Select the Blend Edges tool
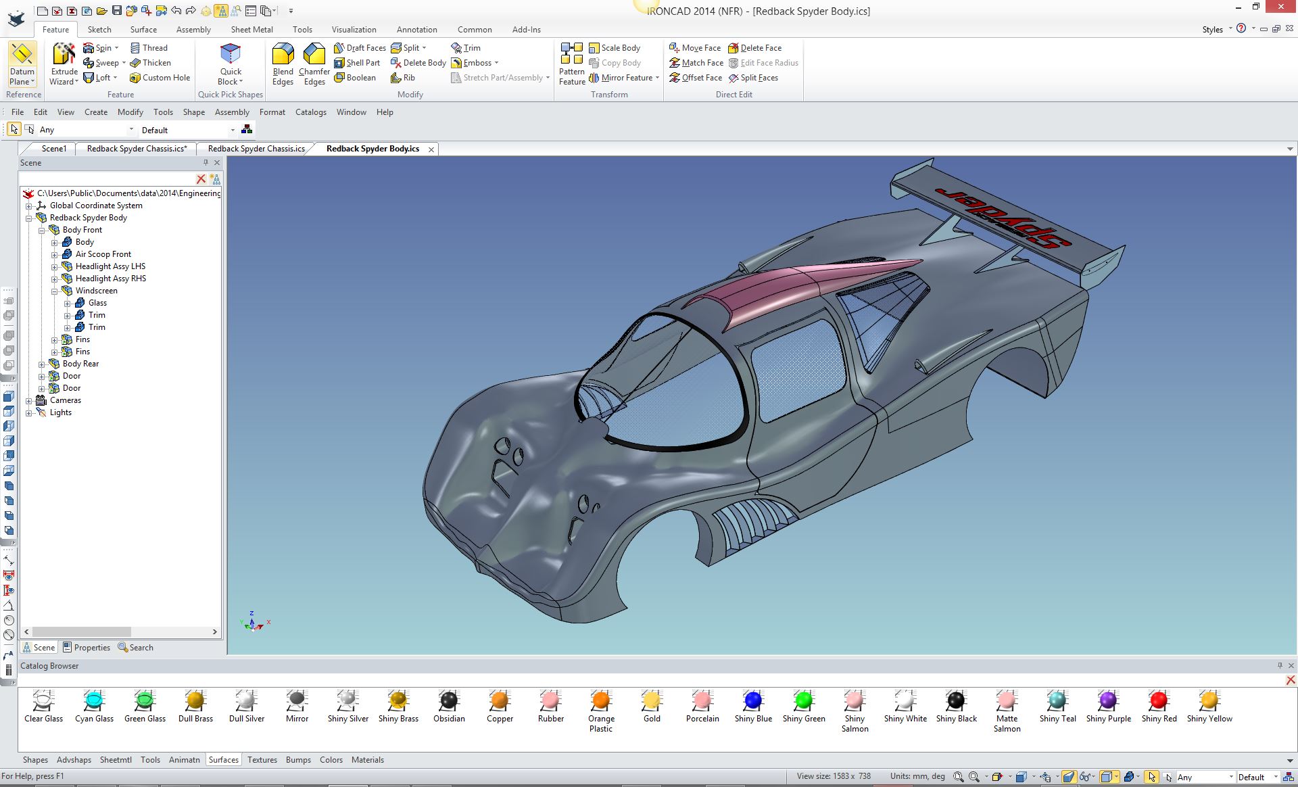1298x787 pixels. (x=283, y=64)
